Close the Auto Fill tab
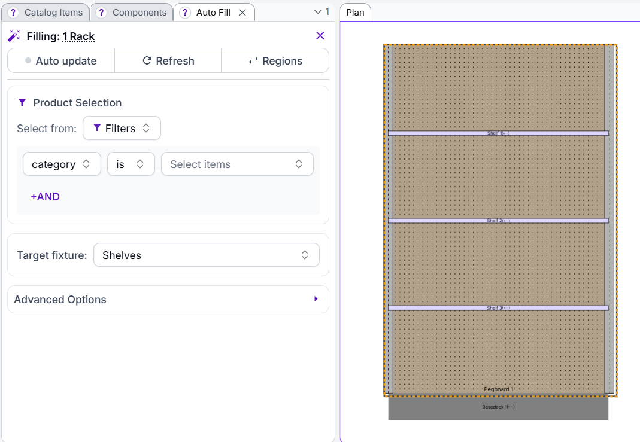This screenshot has height=442, width=640. [242, 13]
